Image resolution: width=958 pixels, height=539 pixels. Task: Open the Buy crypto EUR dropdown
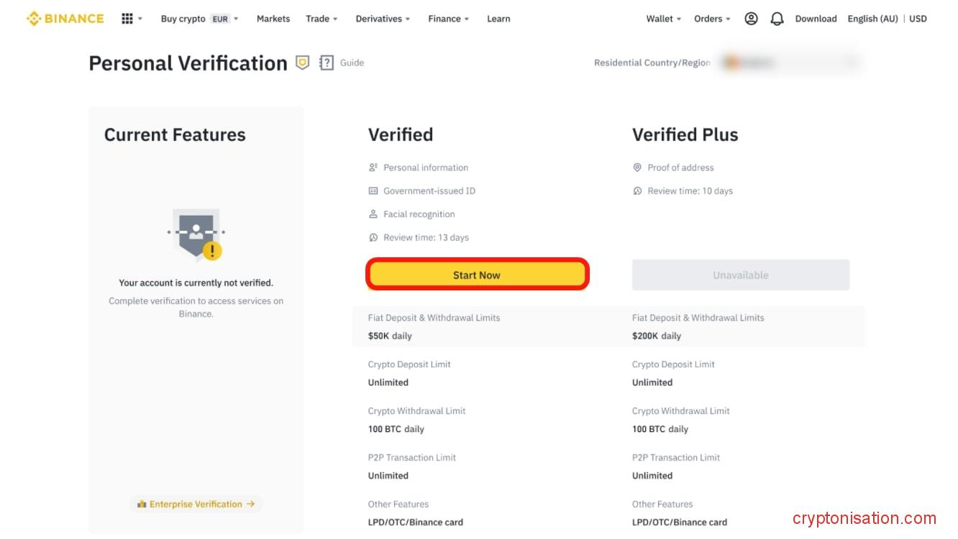coord(198,19)
